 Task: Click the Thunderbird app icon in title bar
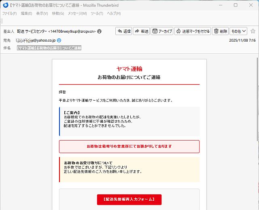pos(6,5)
